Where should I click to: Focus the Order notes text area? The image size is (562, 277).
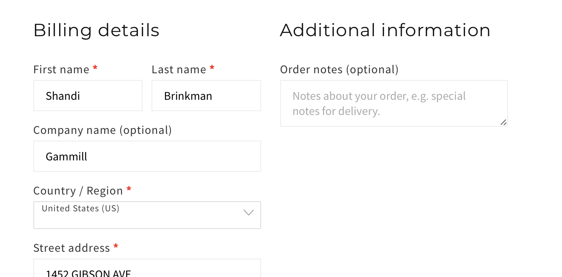point(393,104)
